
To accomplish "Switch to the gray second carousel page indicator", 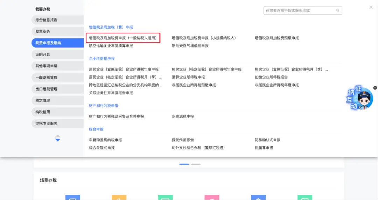I will [196, 164].
